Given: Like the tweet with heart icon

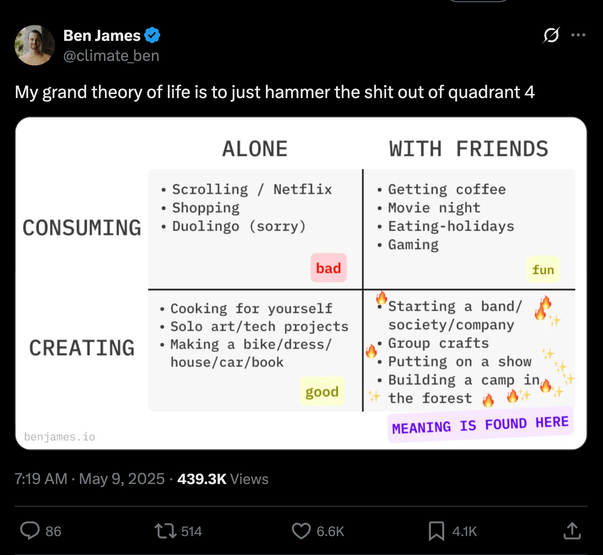Looking at the screenshot, I should (301, 530).
